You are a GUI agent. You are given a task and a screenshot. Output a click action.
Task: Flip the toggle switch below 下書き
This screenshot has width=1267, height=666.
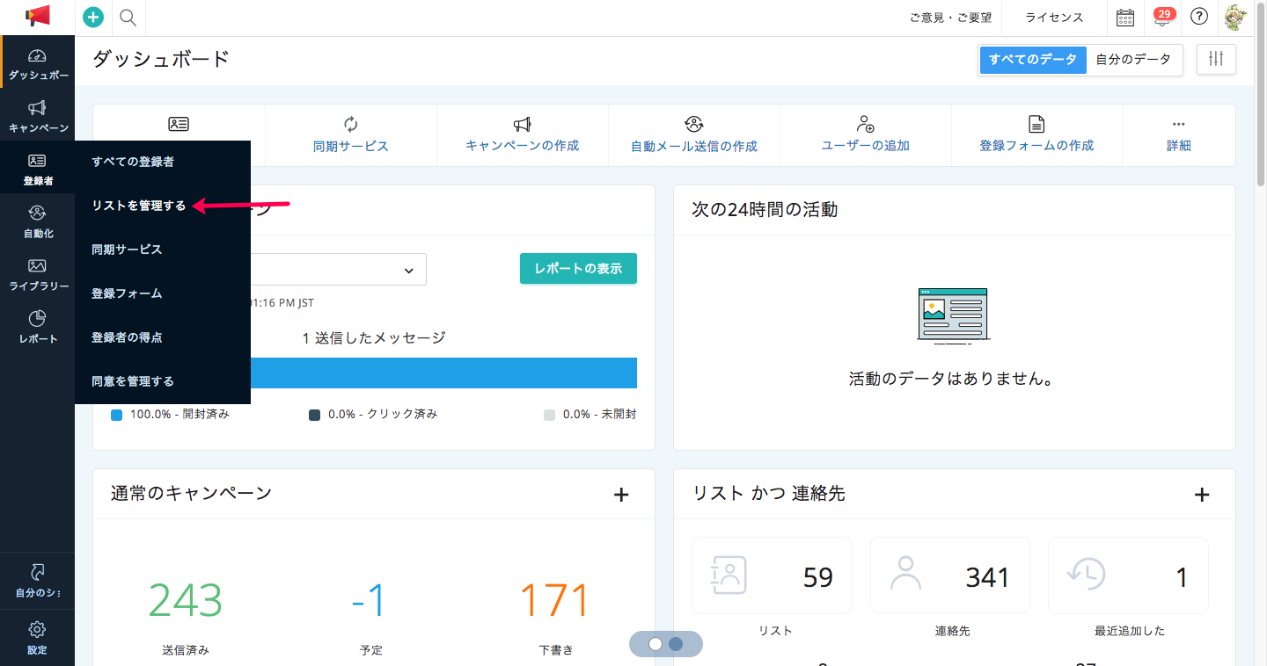665,644
